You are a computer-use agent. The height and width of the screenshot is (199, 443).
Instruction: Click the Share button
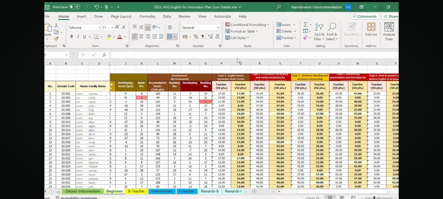[390, 16]
